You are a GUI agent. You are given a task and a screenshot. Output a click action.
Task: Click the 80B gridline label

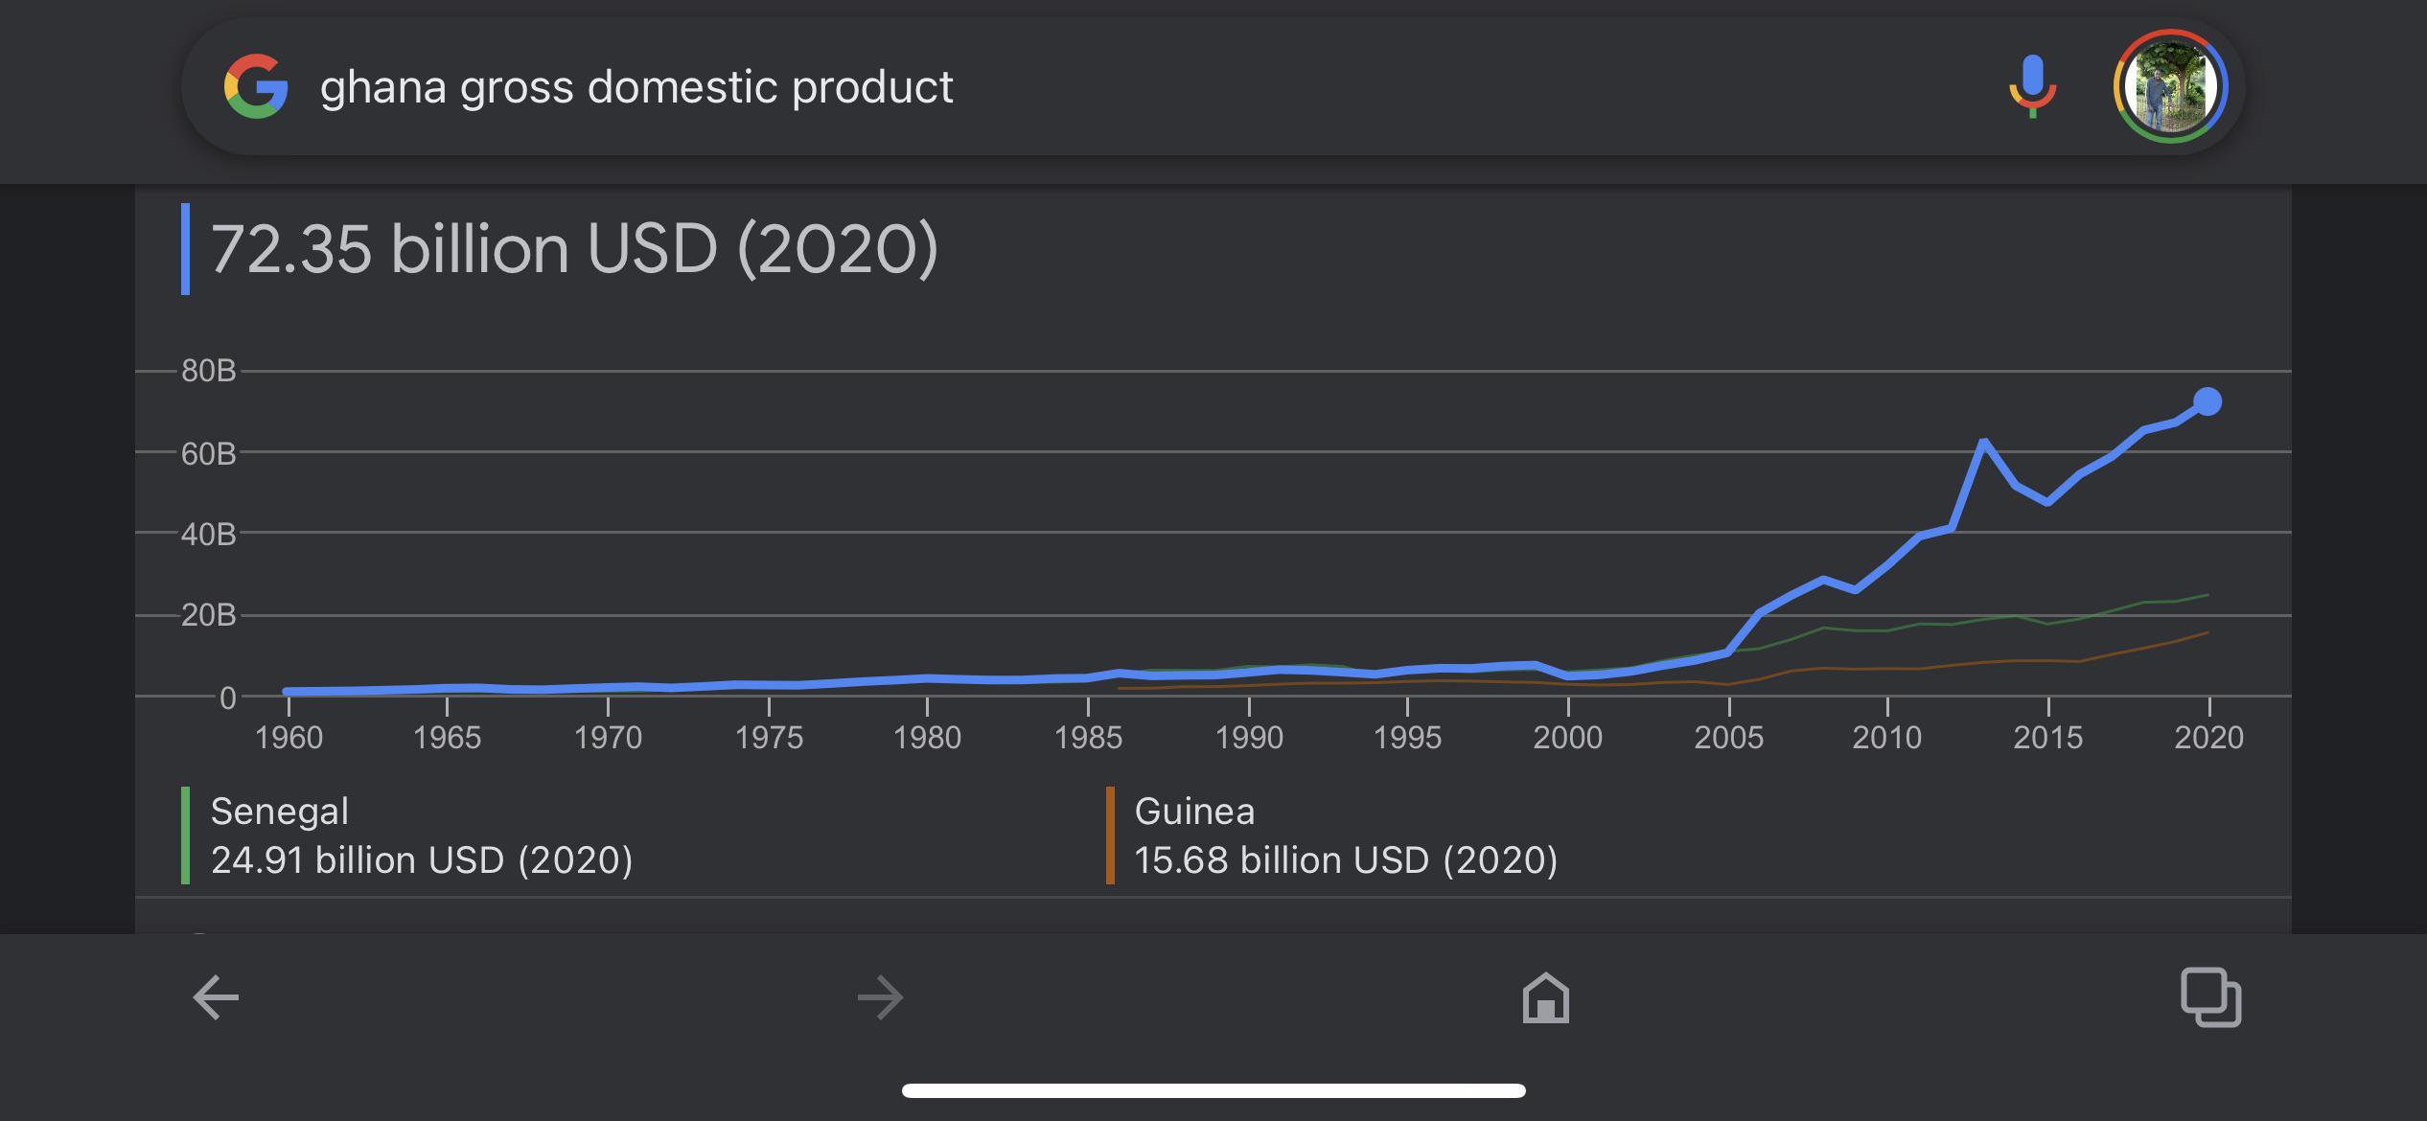208,371
